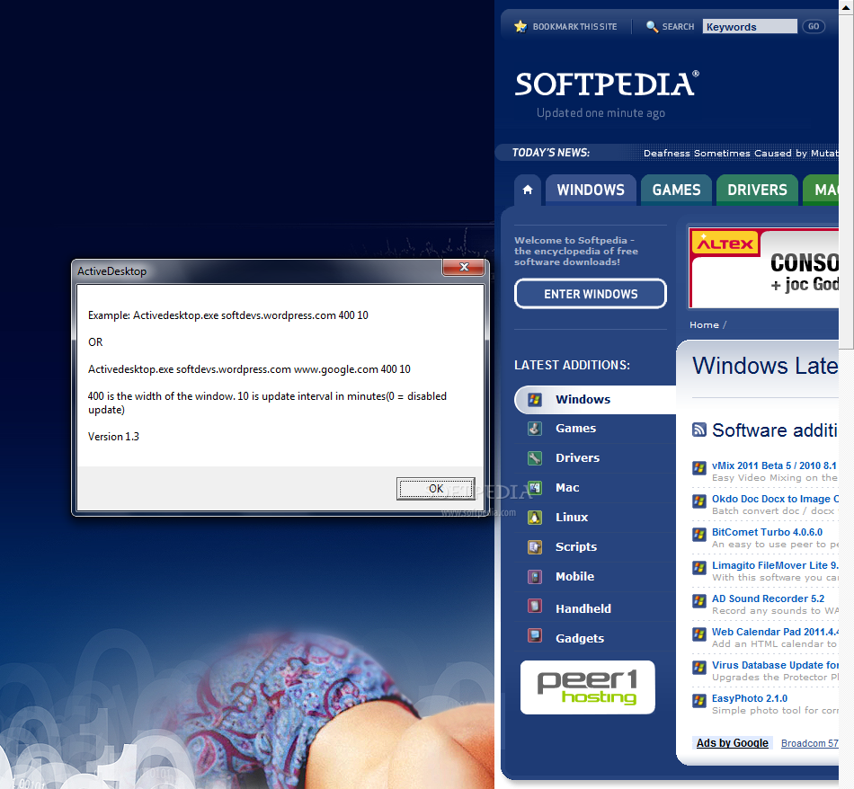This screenshot has height=789, width=854.
Task: Click the Mobile category icon
Action: [x=535, y=576]
